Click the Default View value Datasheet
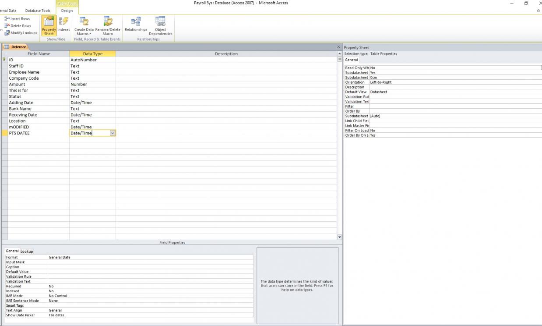Viewport: 542px width, 326px height. pyautogui.click(x=455, y=92)
